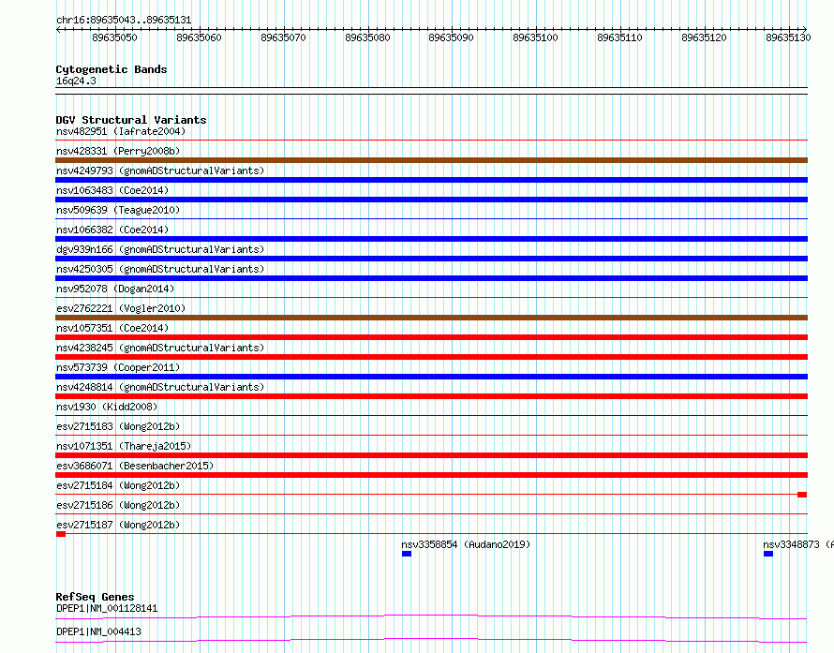Select the brown esv2762221 variant bar
This screenshot has height=653, width=834.
click(x=431, y=318)
